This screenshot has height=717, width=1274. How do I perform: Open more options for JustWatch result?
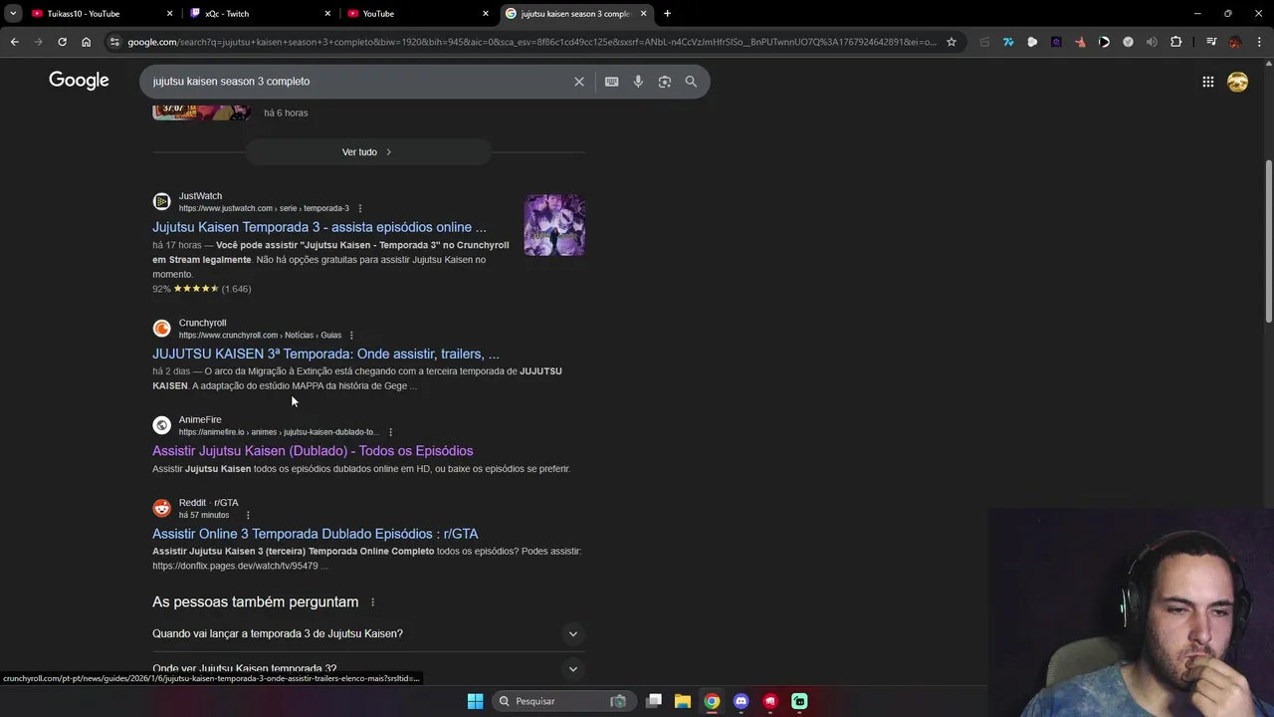360,208
